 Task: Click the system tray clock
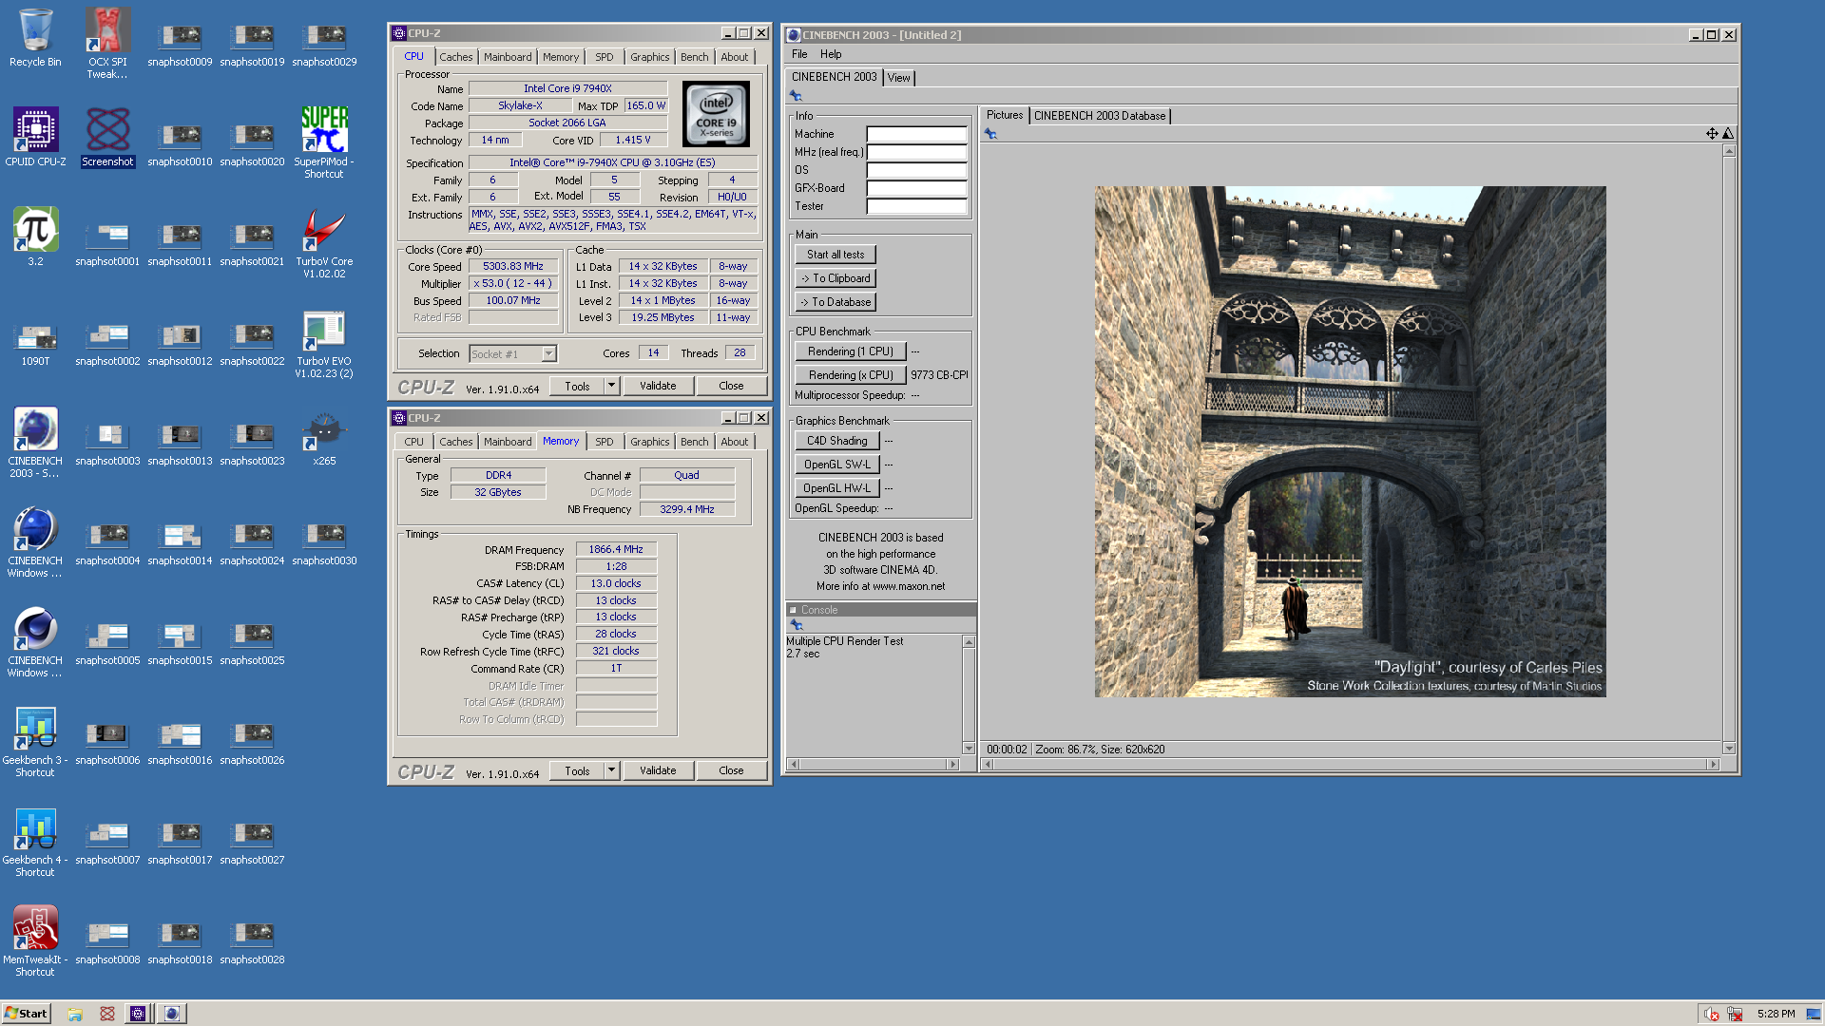pyautogui.click(x=1776, y=1014)
